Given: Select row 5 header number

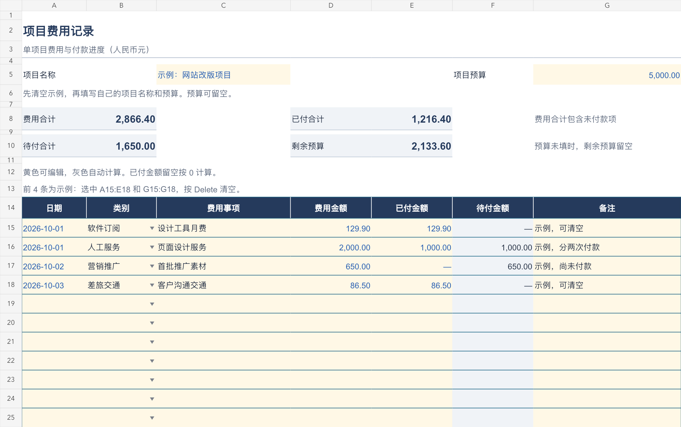Looking at the screenshot, I should coord(11,74).
